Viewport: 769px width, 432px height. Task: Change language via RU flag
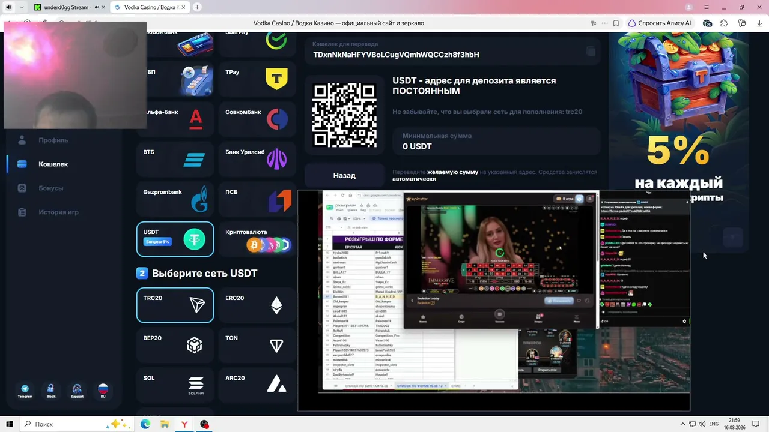103,391
